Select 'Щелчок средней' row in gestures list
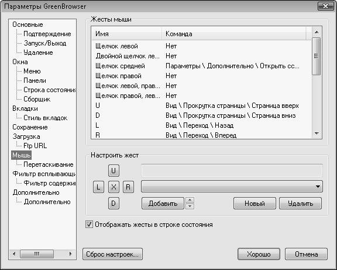Image resolution: width=337 pixels, height=270 pixels. coord(201,66)
